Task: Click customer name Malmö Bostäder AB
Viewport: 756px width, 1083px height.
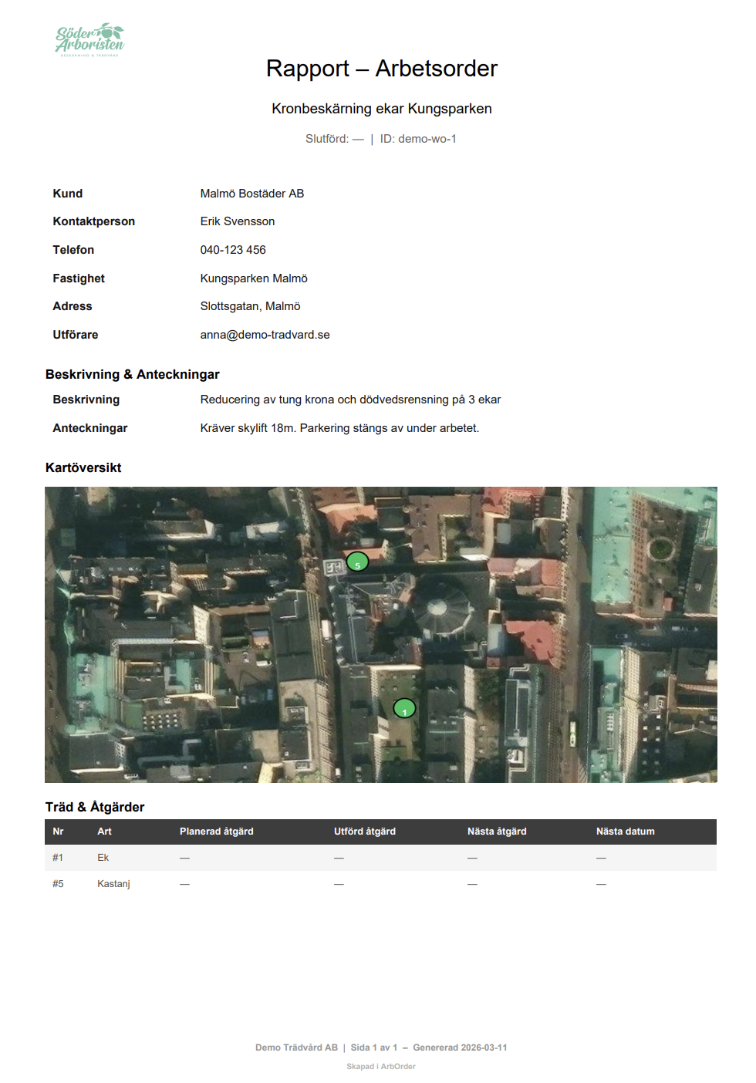Action: pos(252,194)
